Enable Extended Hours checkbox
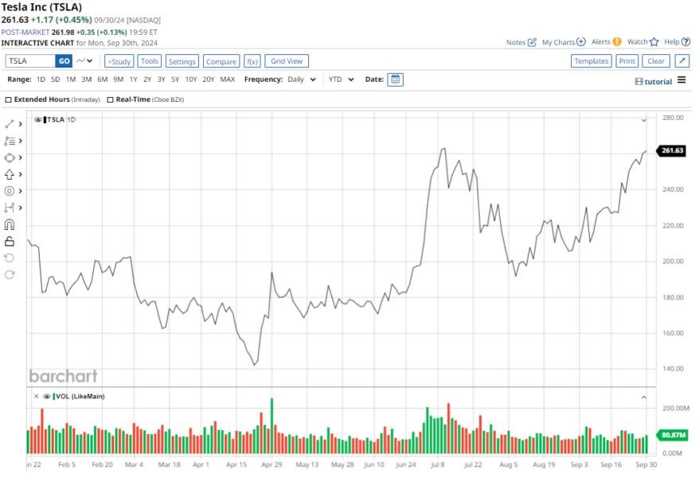 (8, 99)
